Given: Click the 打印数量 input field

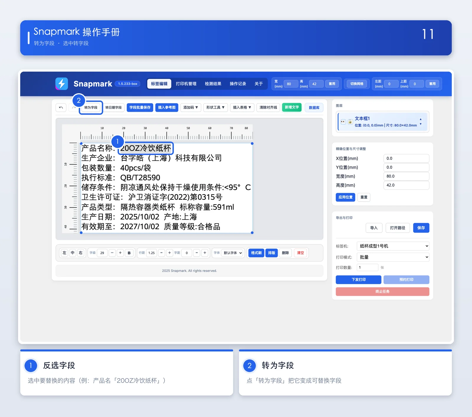Looking at the screenshot, I should pyautogui.click(x=367, y=267).
